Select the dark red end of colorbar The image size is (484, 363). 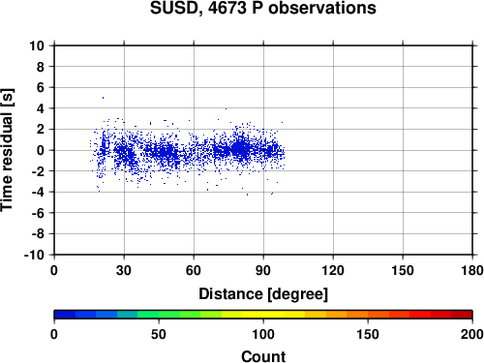(462, 314)
